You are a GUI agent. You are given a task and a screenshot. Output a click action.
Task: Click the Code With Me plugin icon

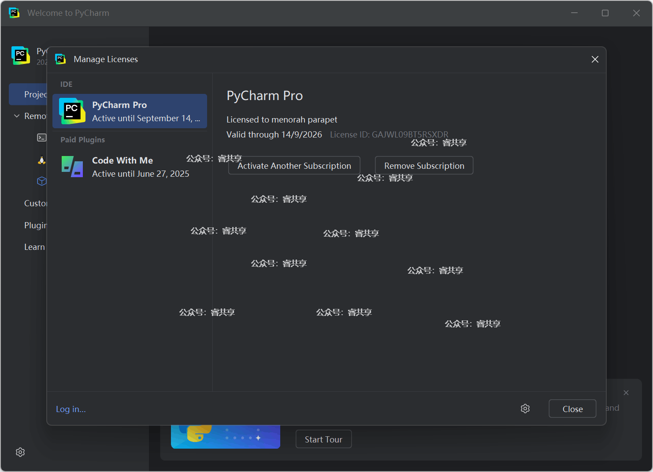tap(72, 167)
